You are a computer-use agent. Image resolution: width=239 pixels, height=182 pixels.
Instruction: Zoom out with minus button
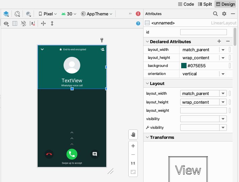[x=133, y=155]
